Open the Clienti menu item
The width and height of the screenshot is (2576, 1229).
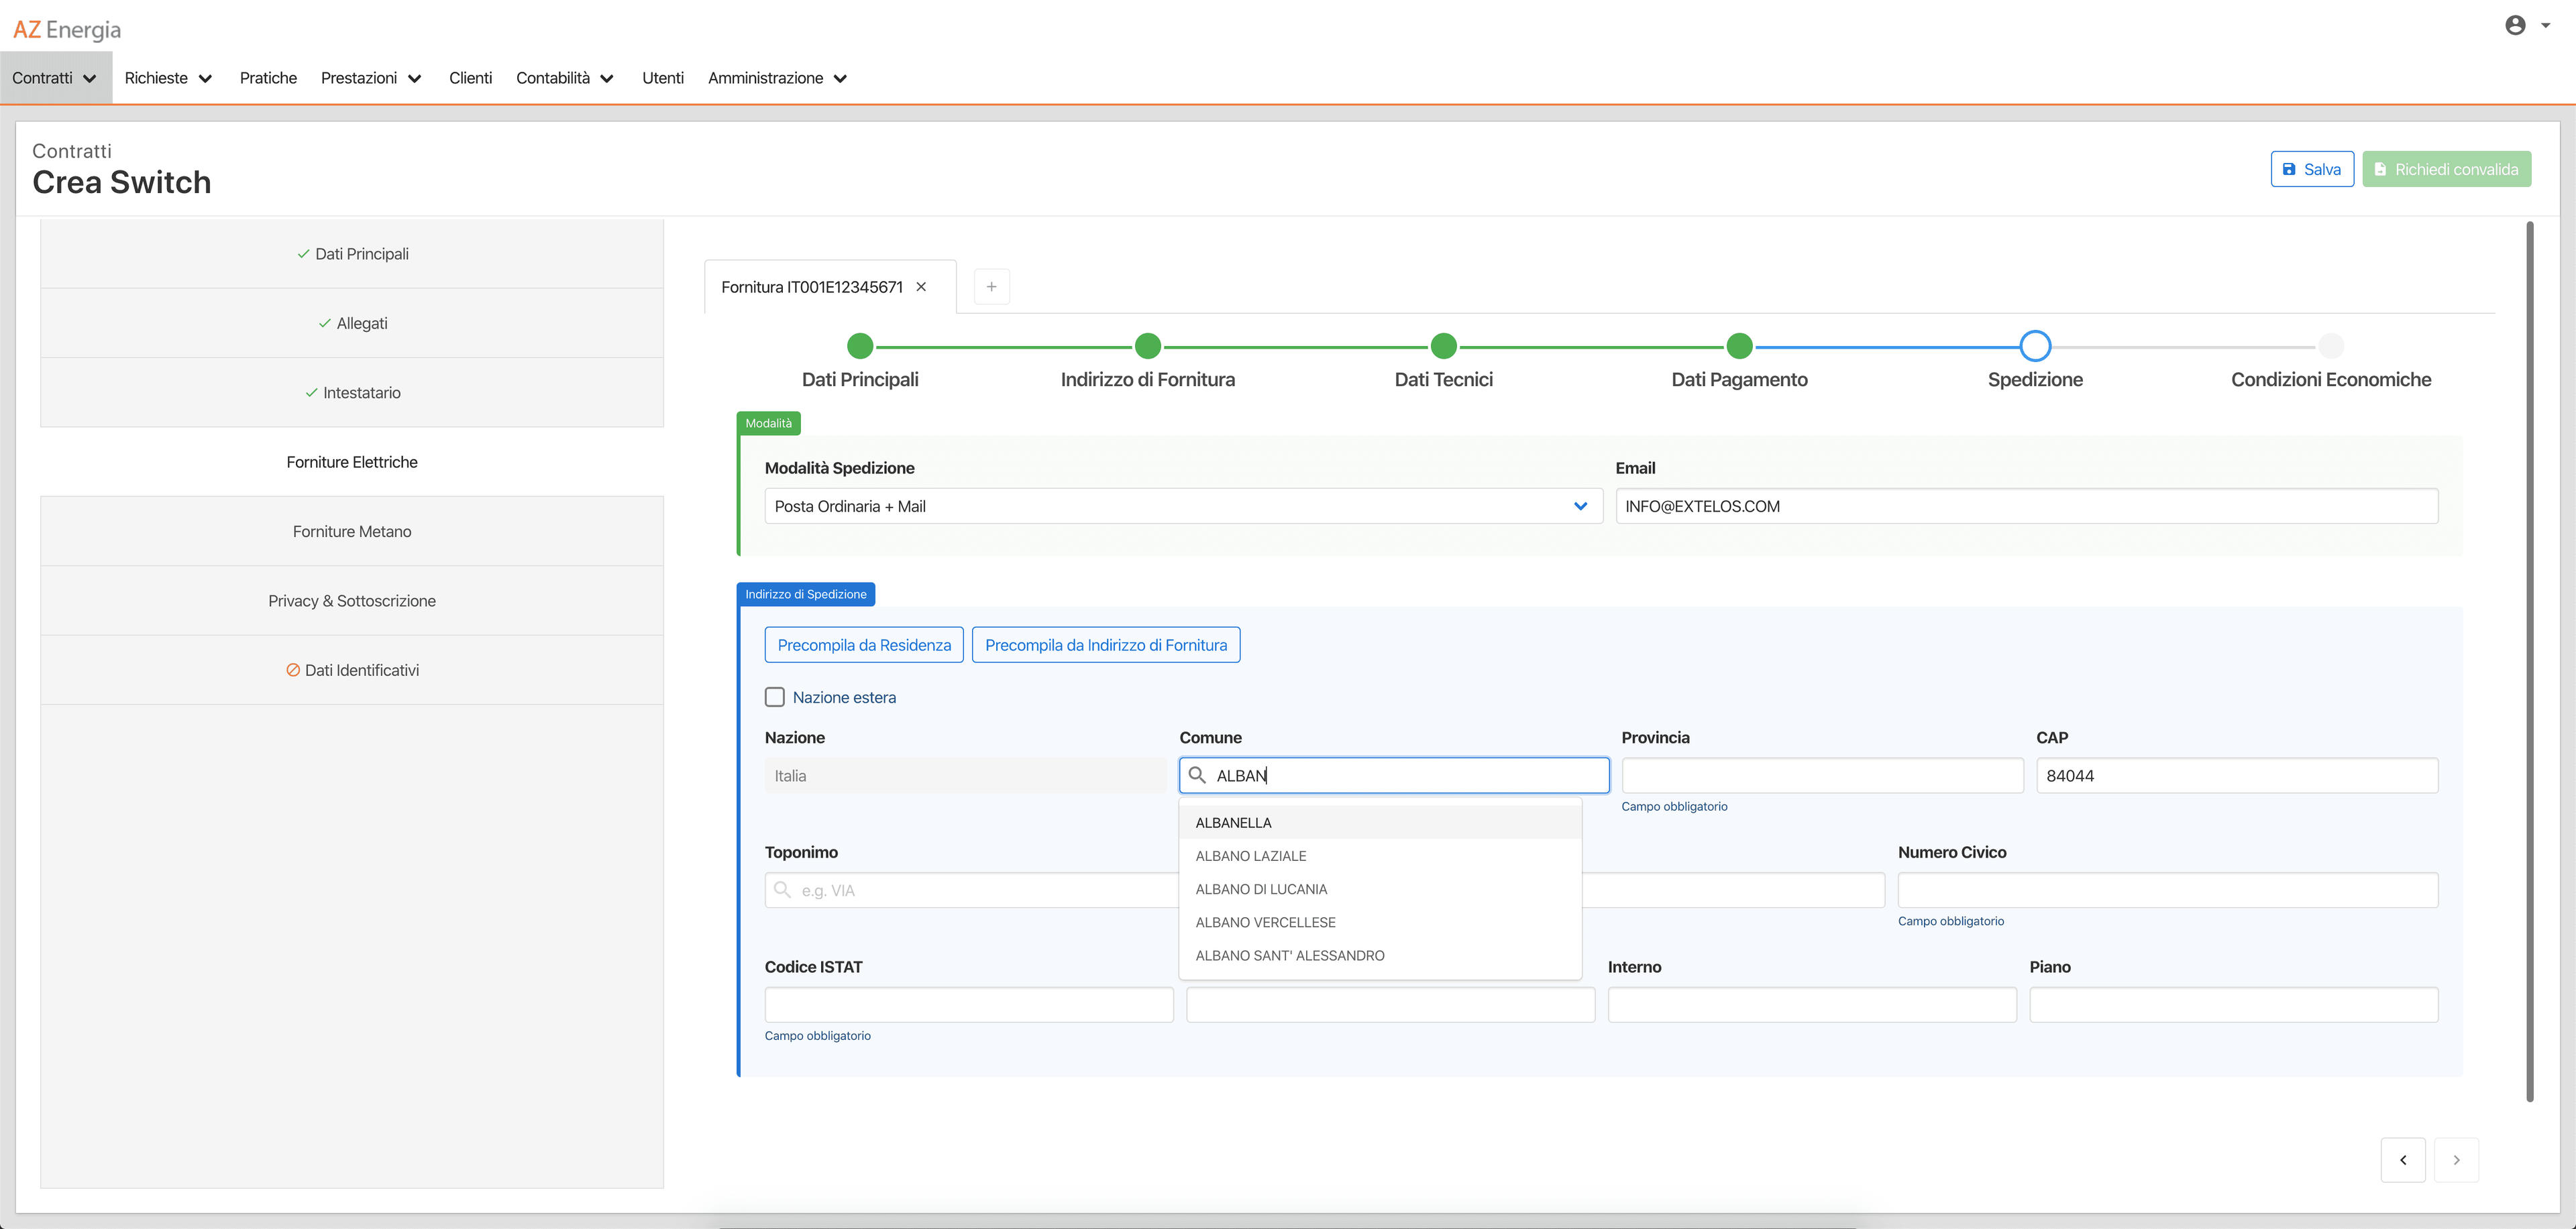click(470, 78)
